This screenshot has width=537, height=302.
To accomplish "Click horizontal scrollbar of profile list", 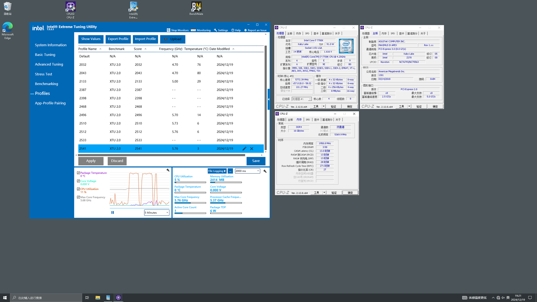I will pos(161,155).
